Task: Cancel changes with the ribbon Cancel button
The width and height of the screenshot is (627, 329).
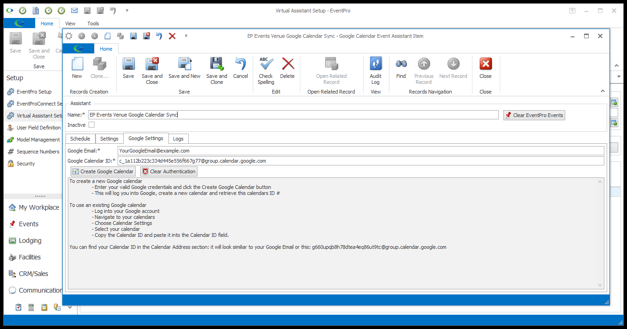Action: (x=240, y=68)
